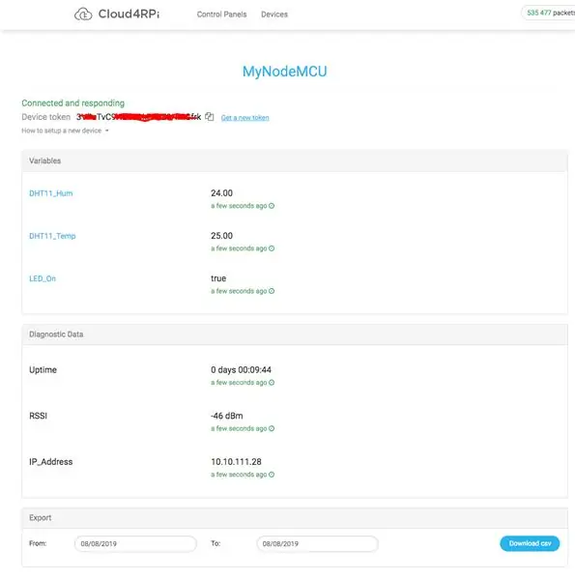Open Devices menu item
The image size is (575, 580).
[x=274, y=14]
